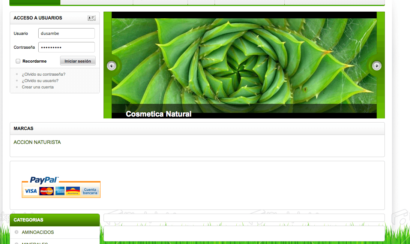Image resolution: width=410 pixels, height=244 pixels.
Task: Follow the Crear una cuenta link
Action: pos(38,87)
